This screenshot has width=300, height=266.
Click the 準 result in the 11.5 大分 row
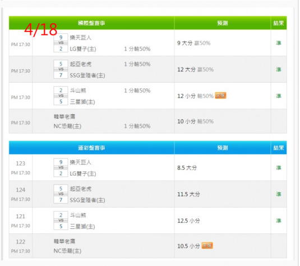pyautogui.click(x=279, y=194)
